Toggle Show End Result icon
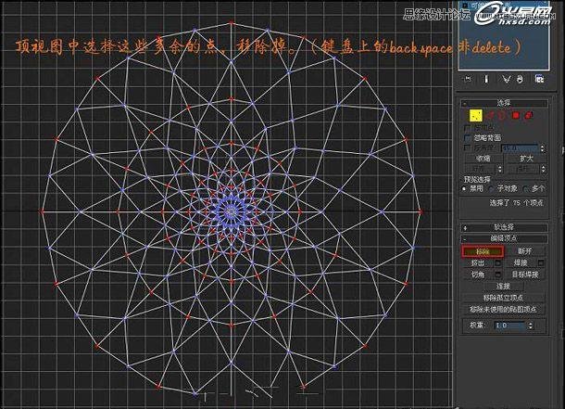 486,79
